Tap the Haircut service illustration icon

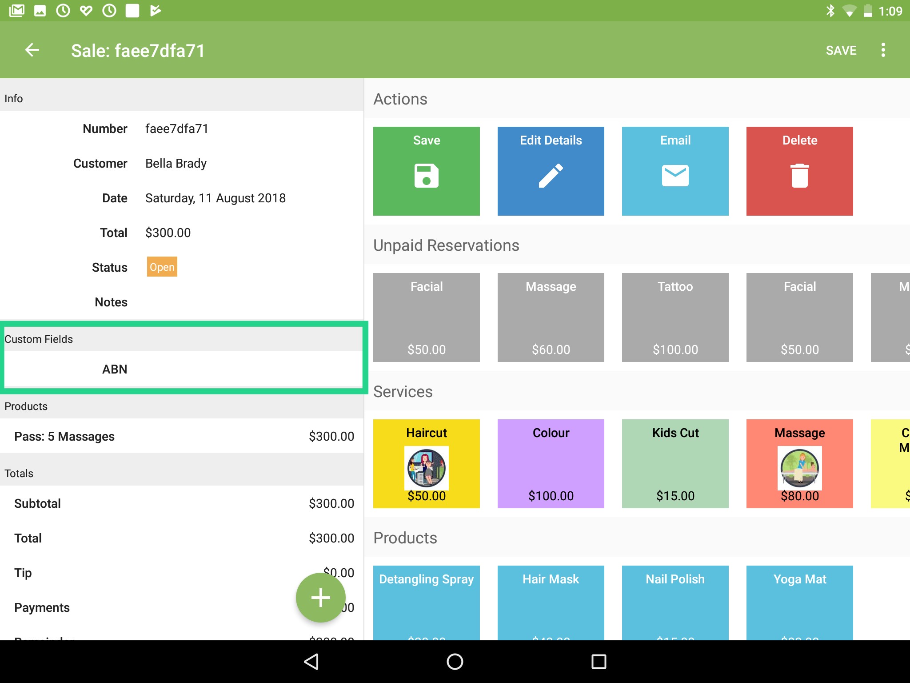(426, 468)
